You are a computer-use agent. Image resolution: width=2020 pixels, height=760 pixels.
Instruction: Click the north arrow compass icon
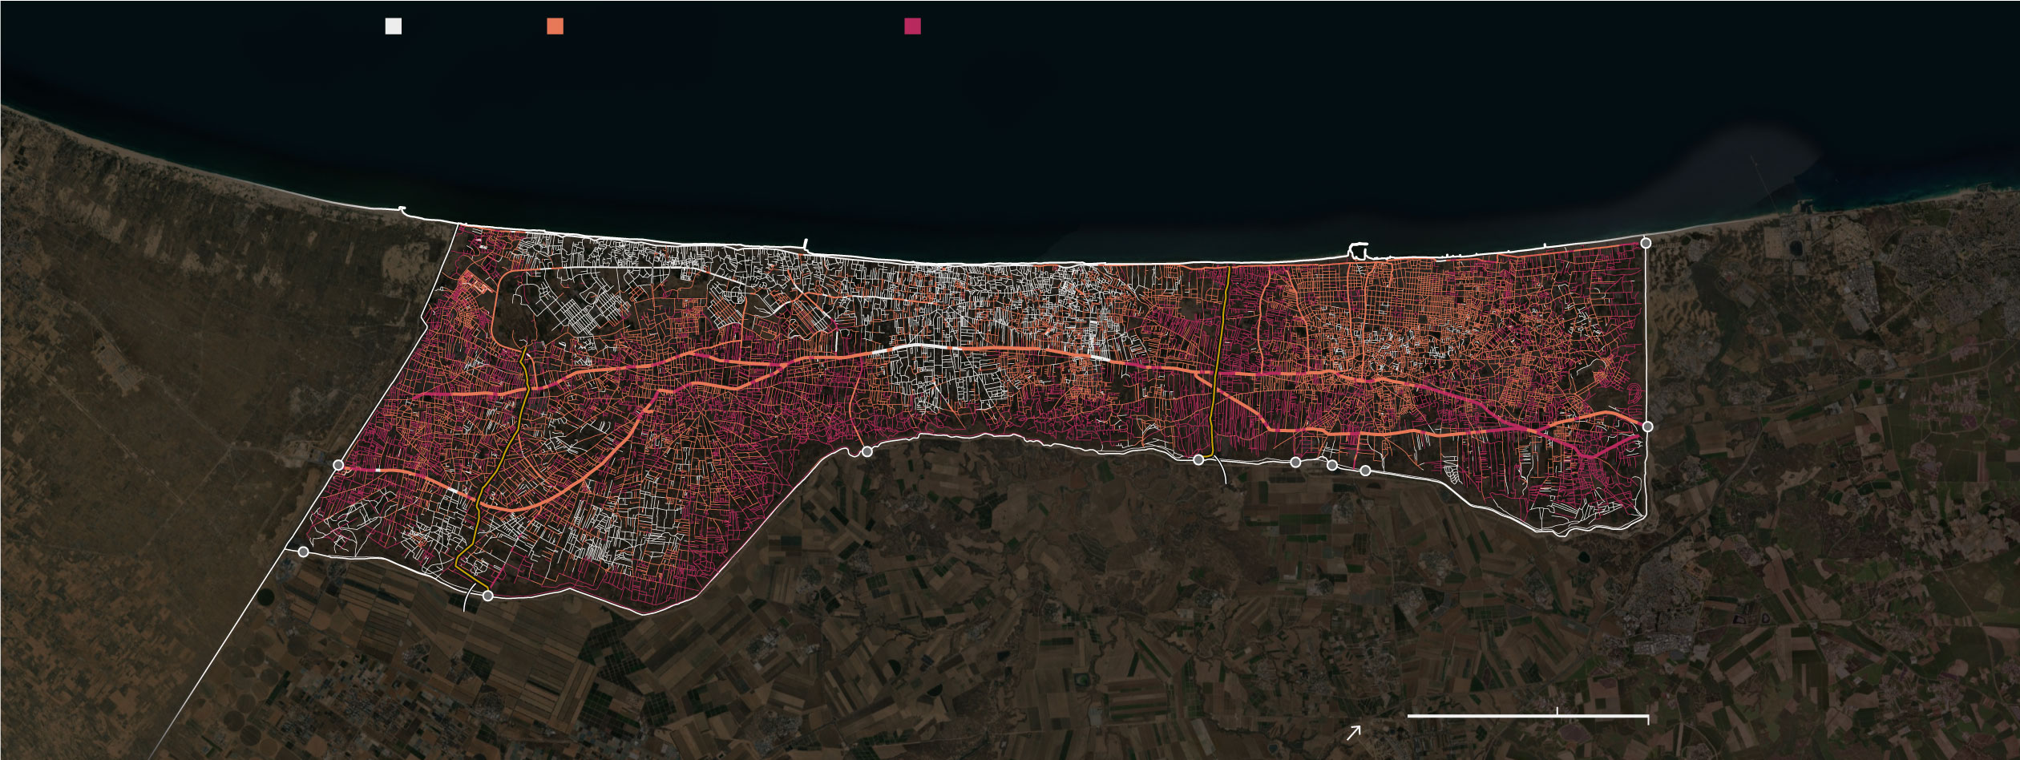(1354, 732)
